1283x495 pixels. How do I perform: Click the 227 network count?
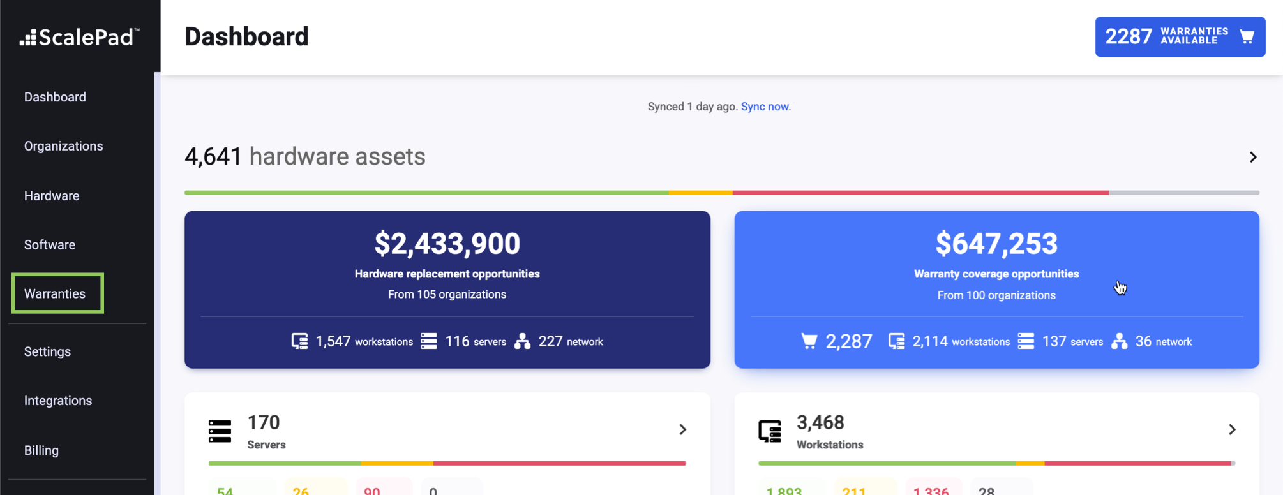pyautogui.click(x=571, y=341)
